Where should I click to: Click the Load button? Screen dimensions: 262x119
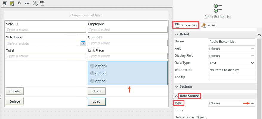(x=96, y=101)
